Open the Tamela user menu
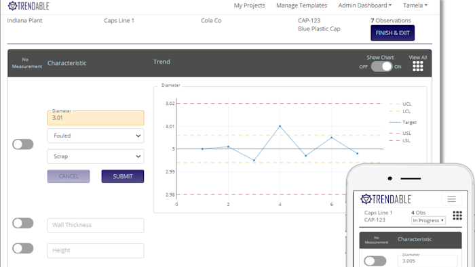 pos(415,5)
